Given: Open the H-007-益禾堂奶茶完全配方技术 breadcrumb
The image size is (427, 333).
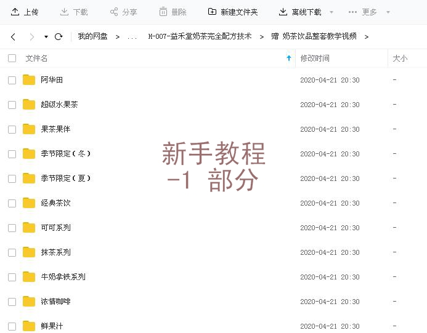Looking at the screenshot, I should pos(200,36).
